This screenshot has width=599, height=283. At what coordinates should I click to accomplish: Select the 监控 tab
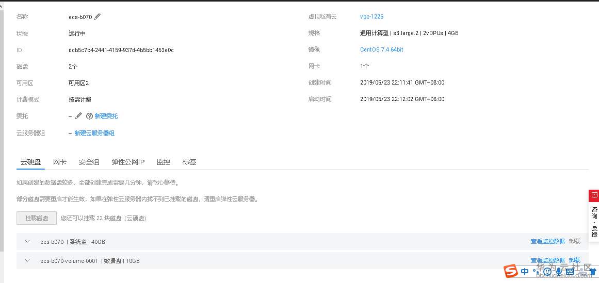point(164,162)
